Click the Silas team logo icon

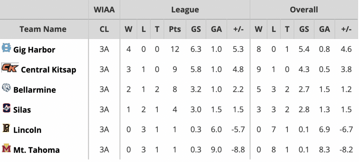(6, 108)
